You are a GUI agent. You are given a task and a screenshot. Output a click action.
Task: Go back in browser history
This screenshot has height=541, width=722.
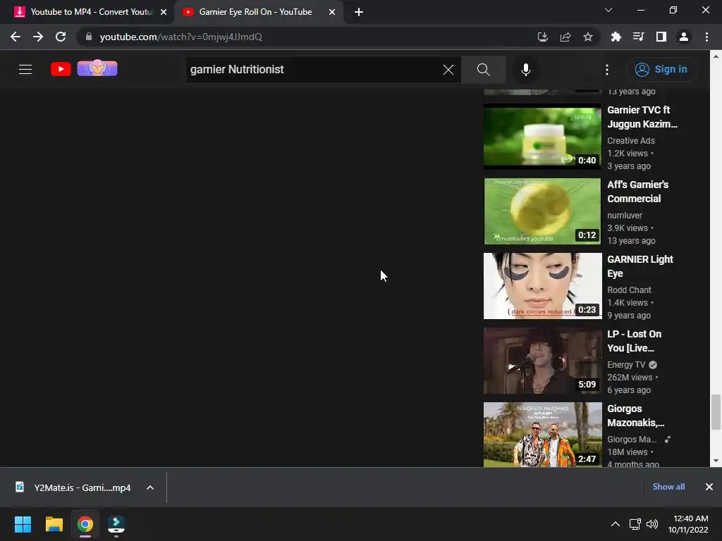(16, 37)
